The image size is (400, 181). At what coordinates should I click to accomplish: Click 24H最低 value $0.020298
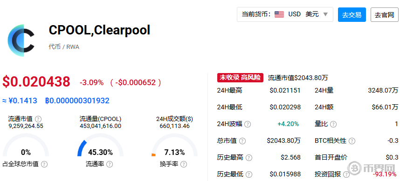pyautogui.click(x=285, y=107)
